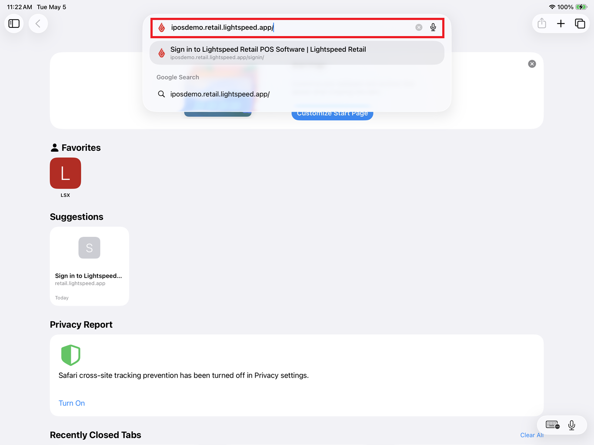Click Customize Start Page button
The image size is (594, 445).
pos(332,114)
